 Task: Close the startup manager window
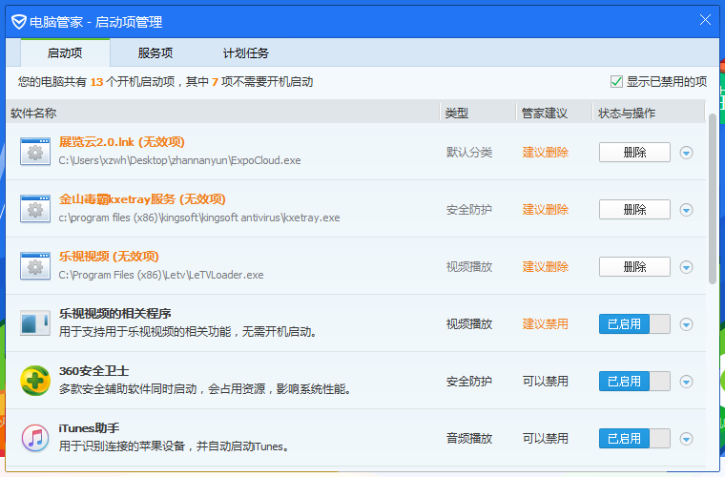(705, 20)
